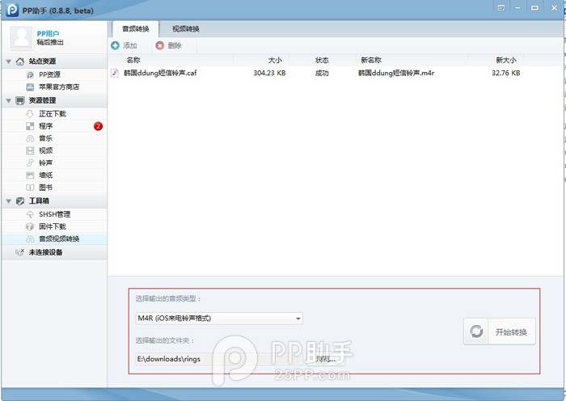This screenshot has height=401, width=566.
Task: Click the 开始转换 button
Action: click(x=500, y=331)
